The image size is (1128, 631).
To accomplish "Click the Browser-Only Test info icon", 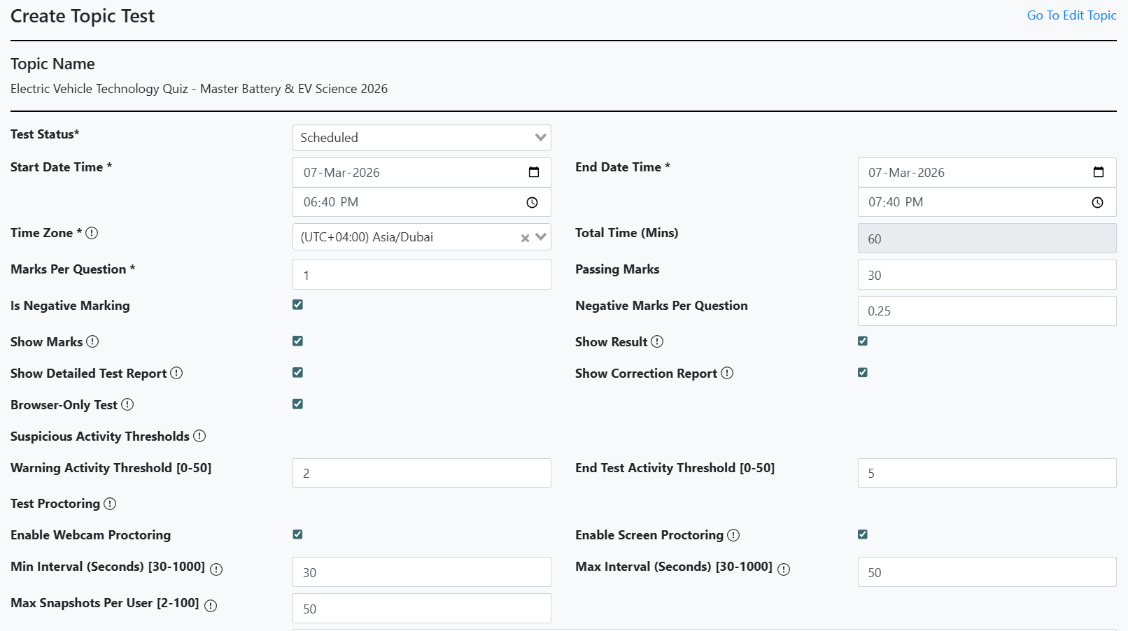I will [128, 404].
